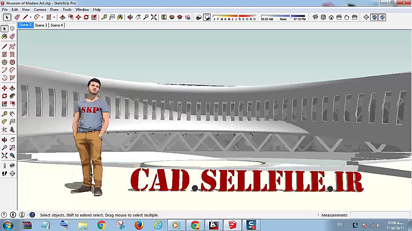Viewport: 412px width, 231px height.
Task: Choose the Zoom Window tool
Action: point(12,148)
